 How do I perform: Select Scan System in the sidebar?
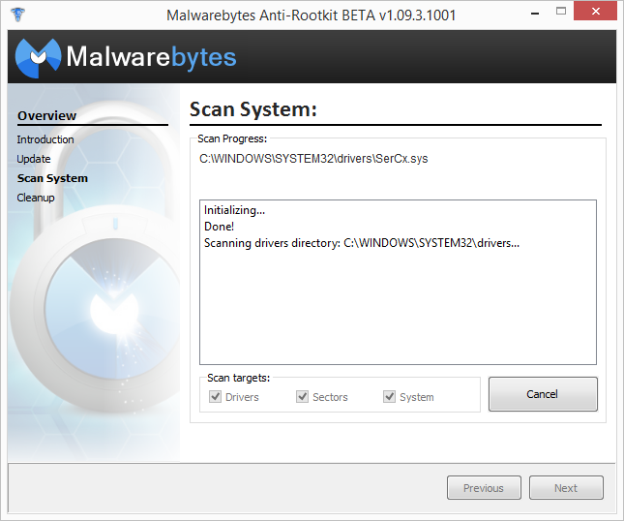coord(52,178)
